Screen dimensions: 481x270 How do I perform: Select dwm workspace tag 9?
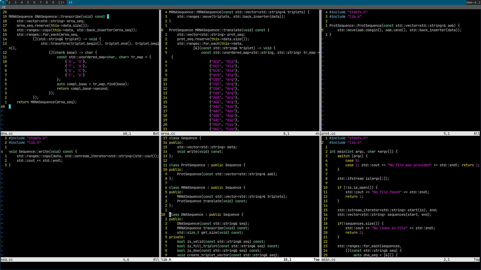click(x=53, y=2)
